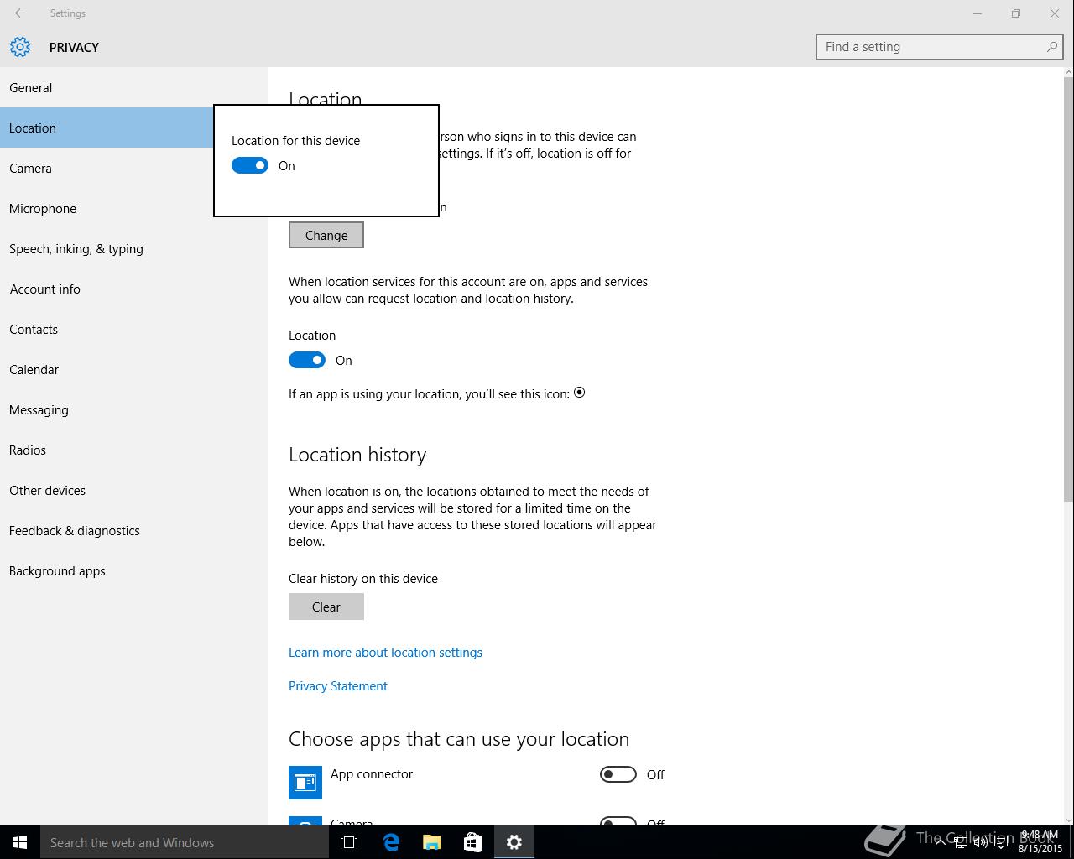Open the General privacy section
The width and height of the screenshot is (1074, 859).
pyautogui.click(x=134, y=87)
